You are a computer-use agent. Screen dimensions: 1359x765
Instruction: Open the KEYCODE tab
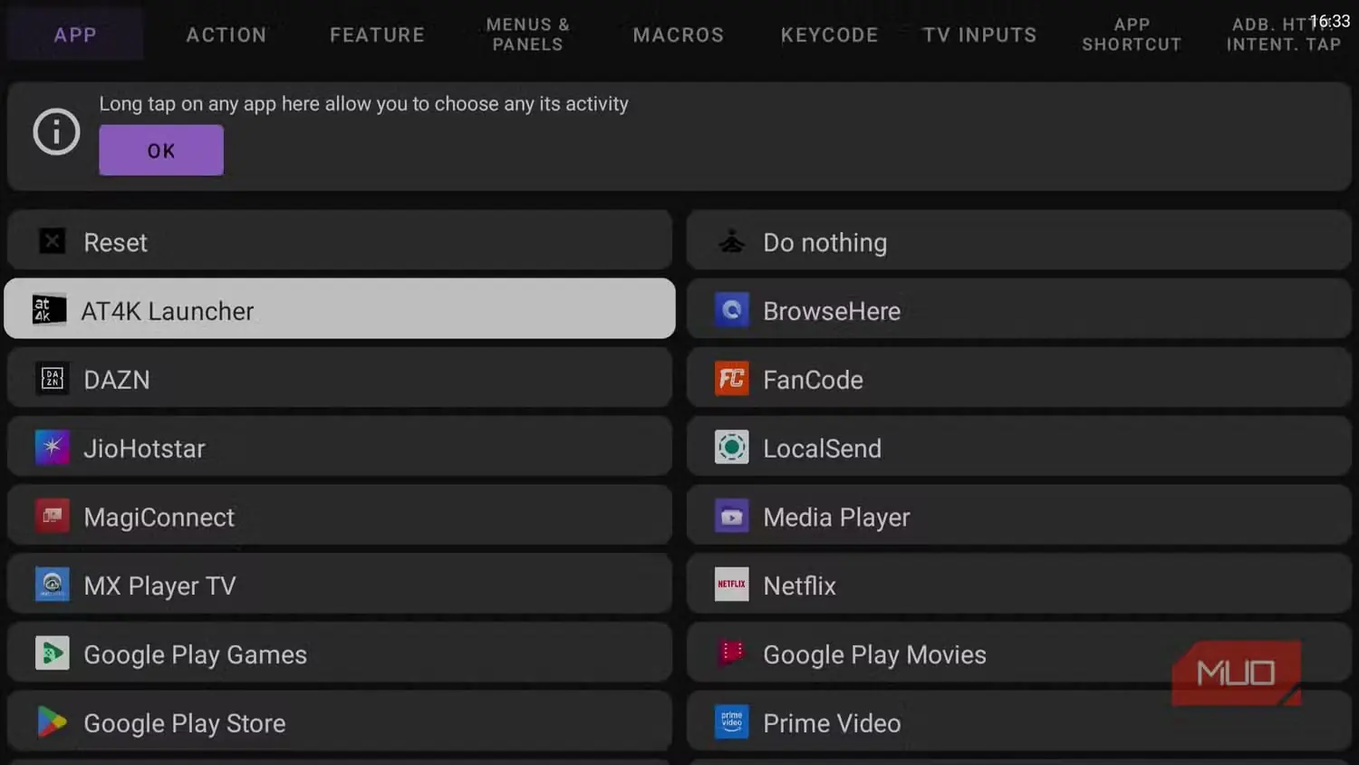[830, 34]
